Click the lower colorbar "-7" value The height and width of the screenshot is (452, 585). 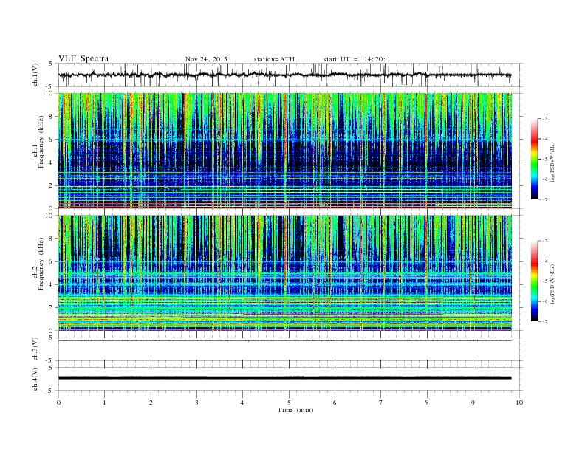coord(544,321)
